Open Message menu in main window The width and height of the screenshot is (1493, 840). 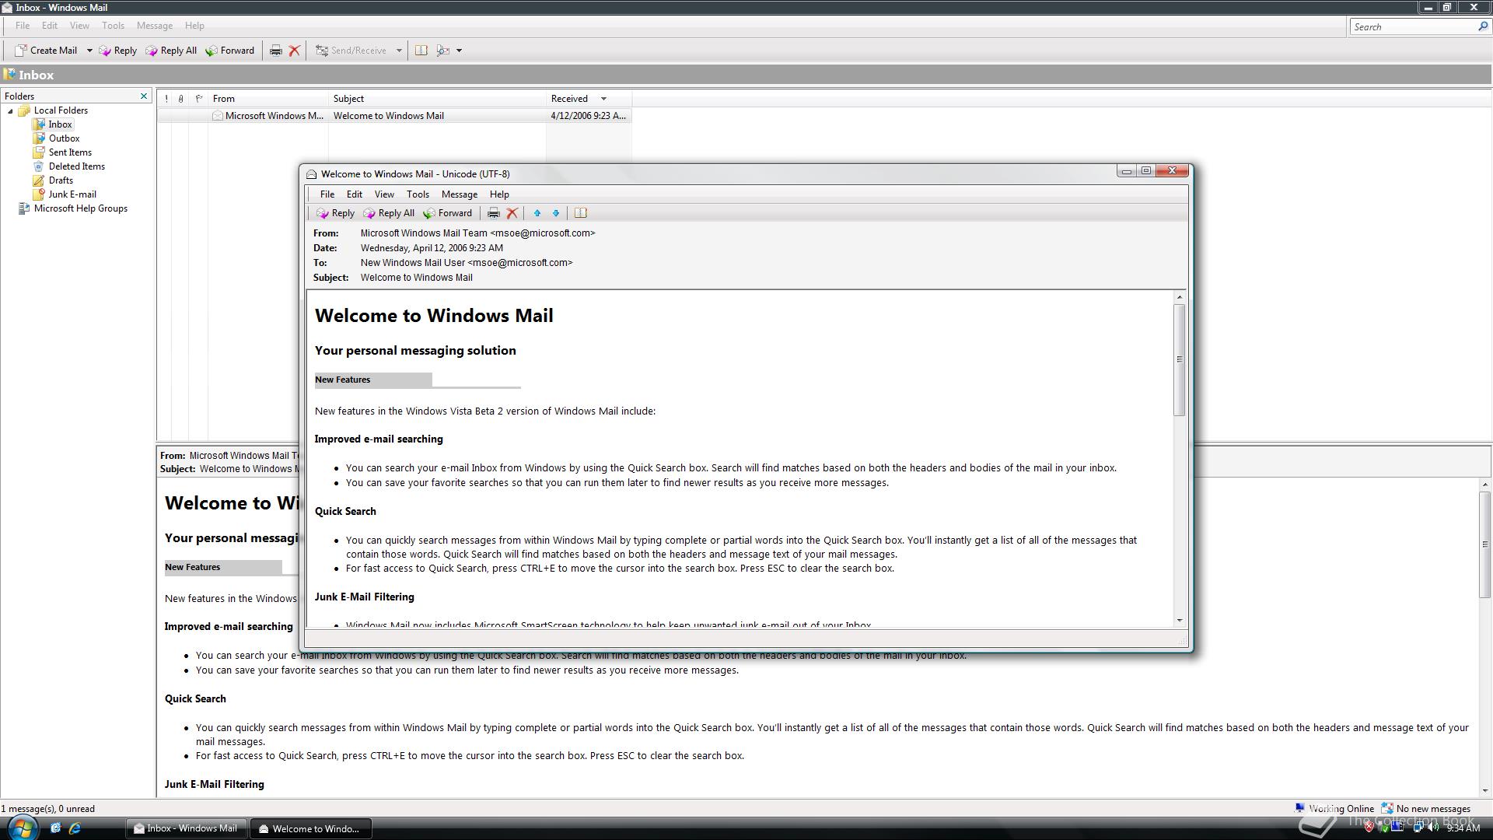154,26
